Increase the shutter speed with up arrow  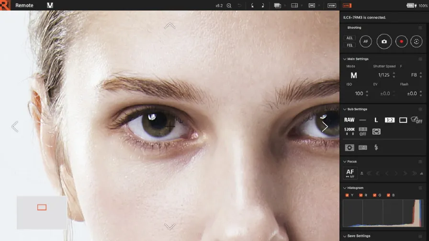394,73
